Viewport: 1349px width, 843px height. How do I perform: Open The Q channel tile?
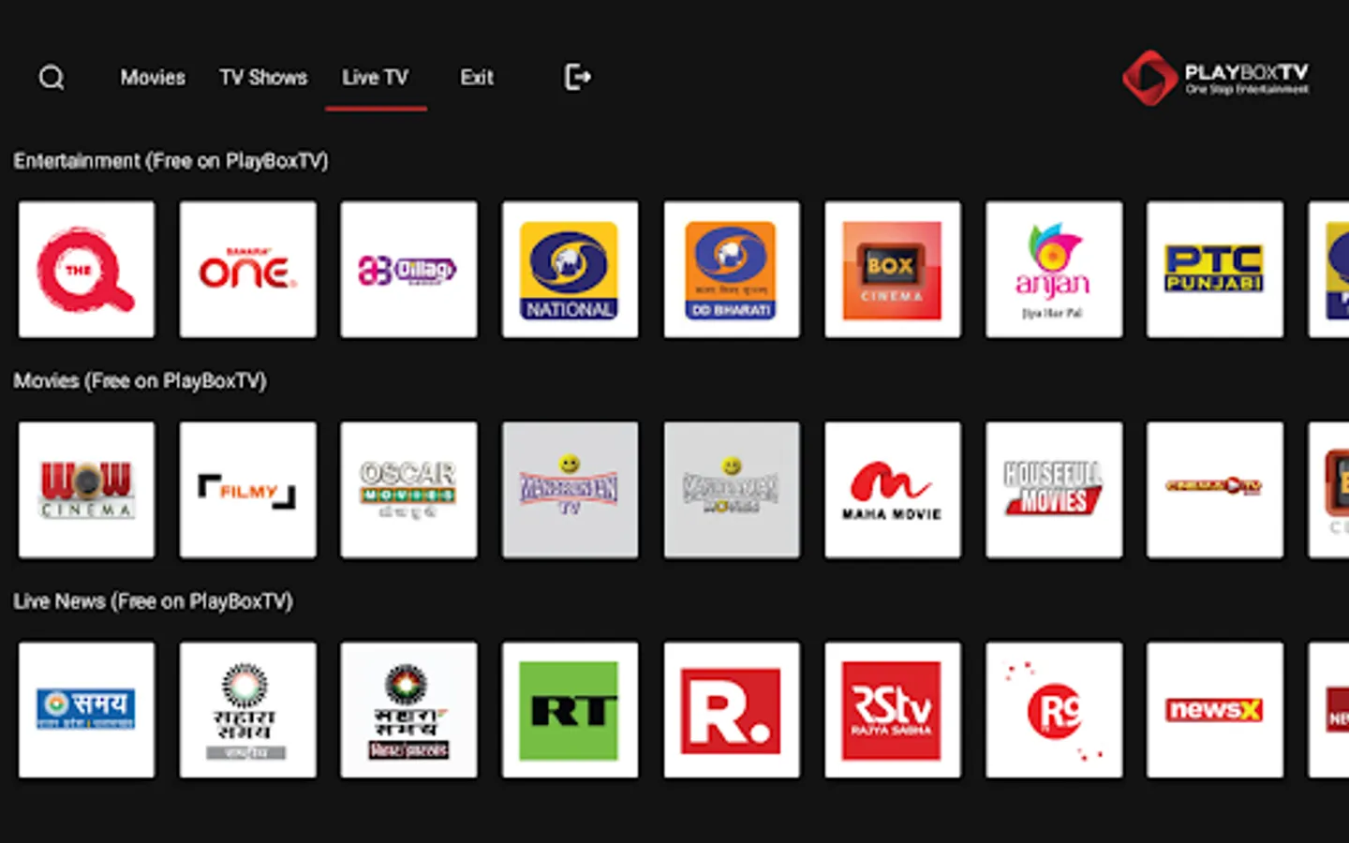87,270
